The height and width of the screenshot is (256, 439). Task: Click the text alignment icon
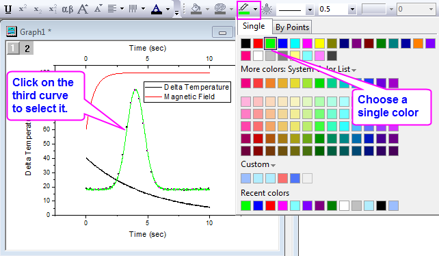[112, 9]
